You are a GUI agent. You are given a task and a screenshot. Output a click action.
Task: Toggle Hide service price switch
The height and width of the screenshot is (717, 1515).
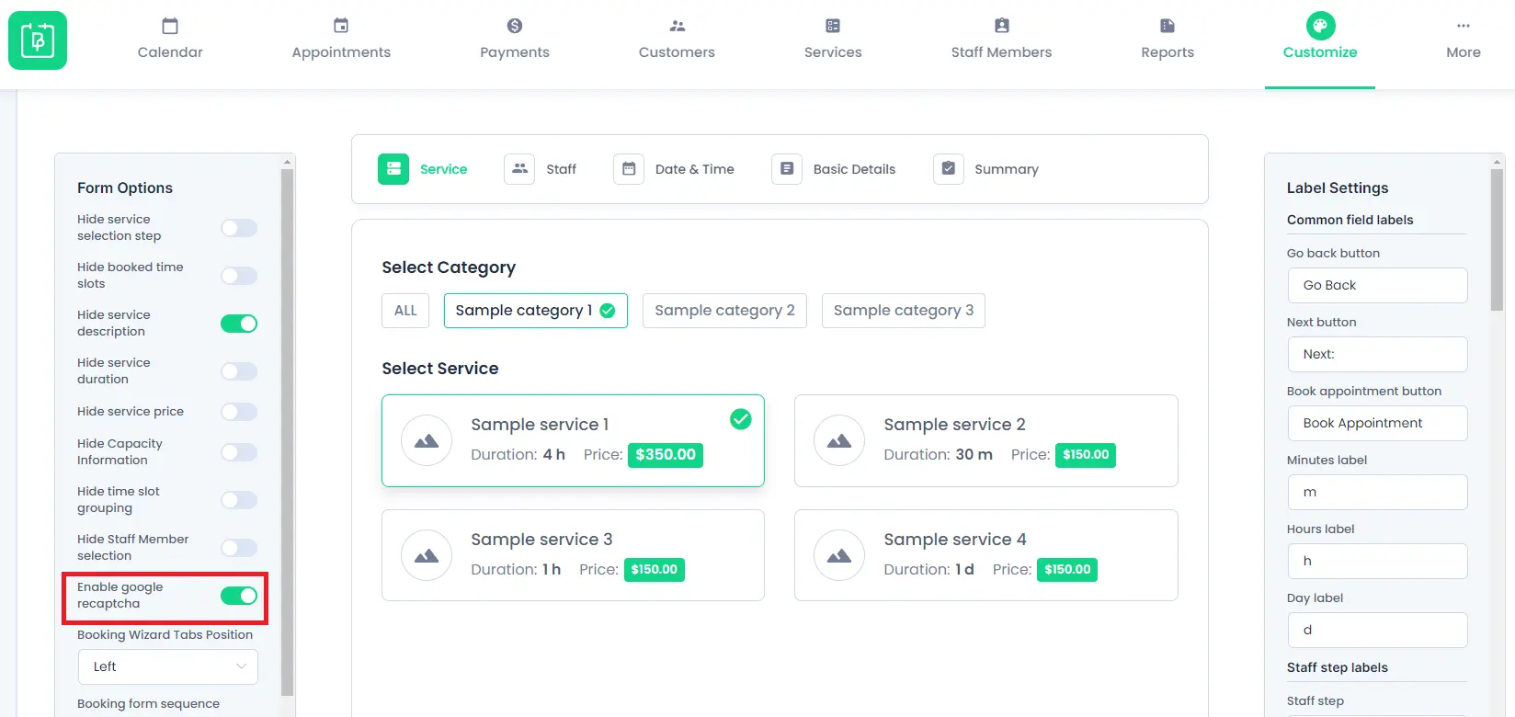(239, 412)
